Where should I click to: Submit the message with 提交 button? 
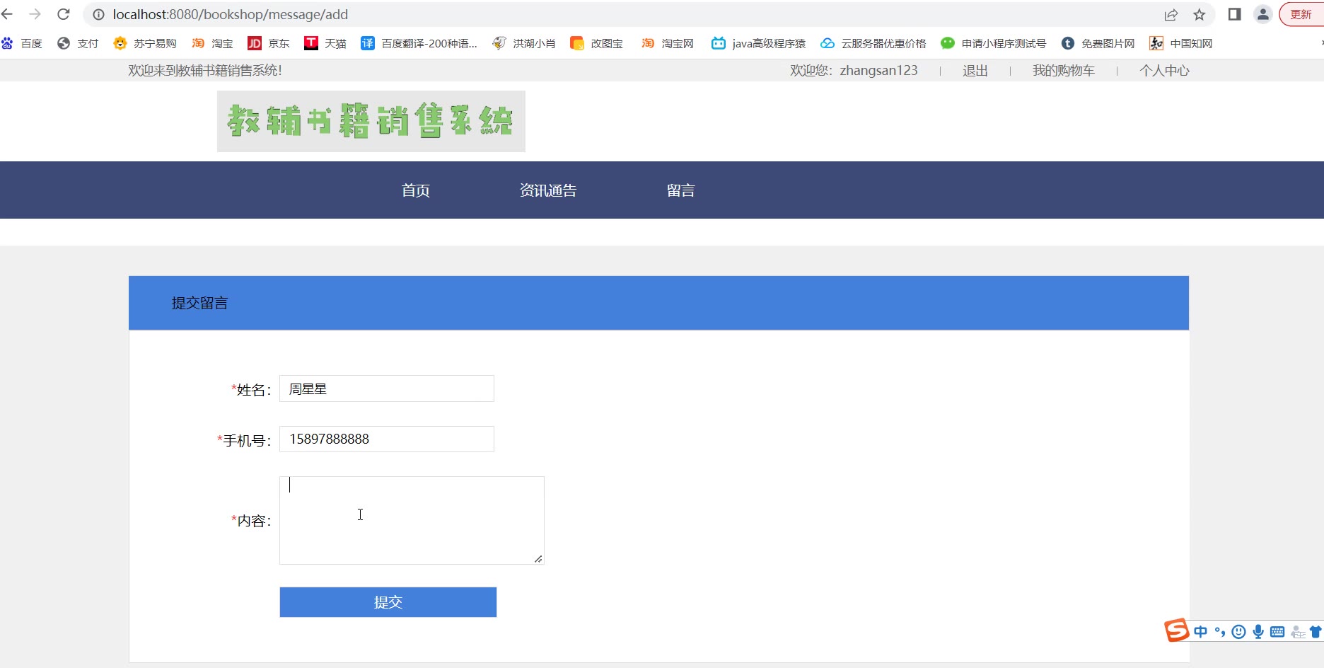[388, 602]
